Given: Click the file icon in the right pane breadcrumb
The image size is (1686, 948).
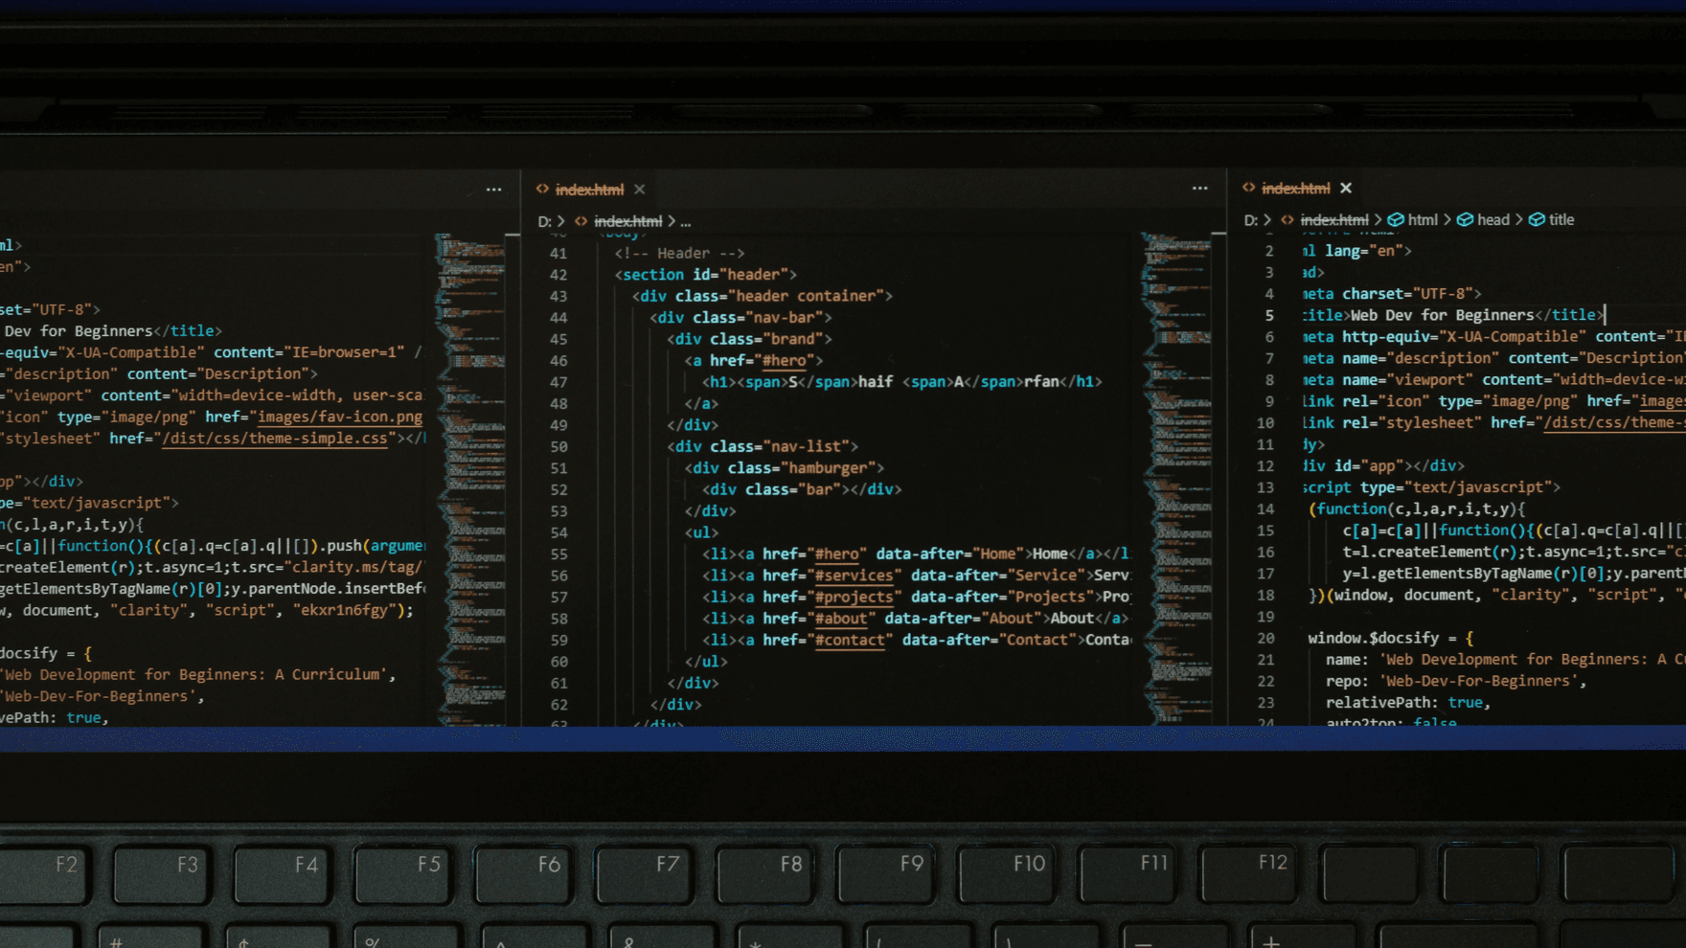Looking at the screenshot, I should [1287, 220].
